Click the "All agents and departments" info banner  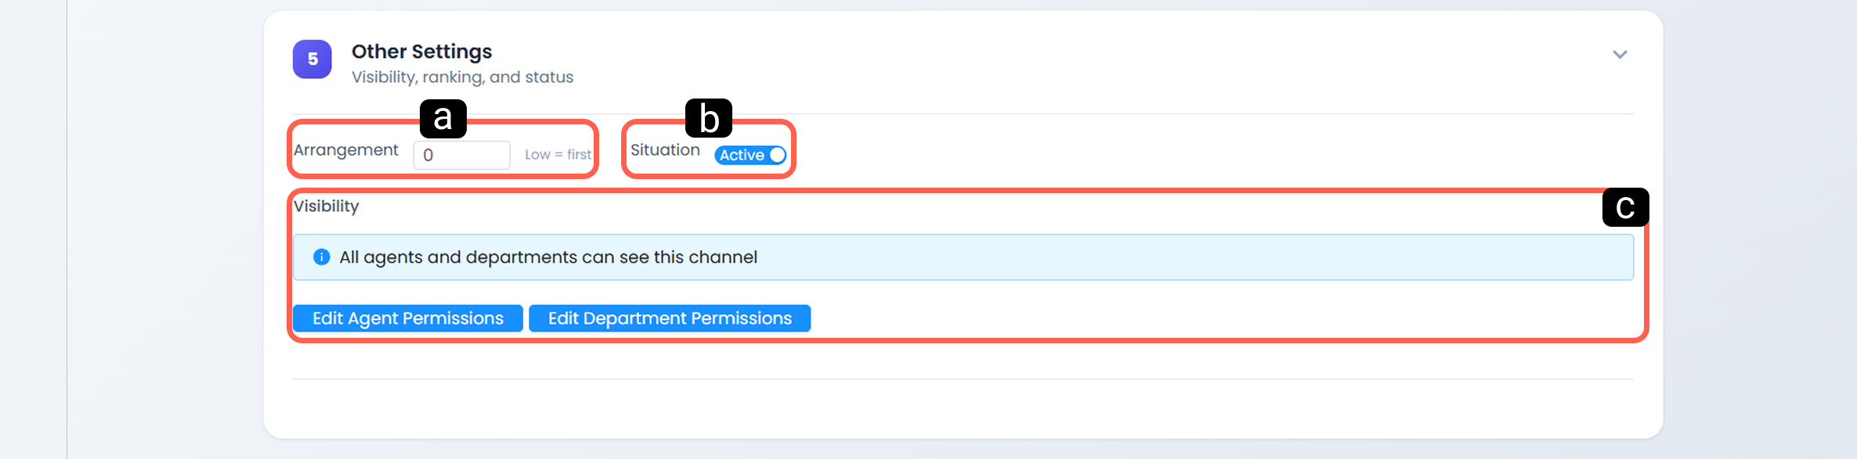point(963,257)
